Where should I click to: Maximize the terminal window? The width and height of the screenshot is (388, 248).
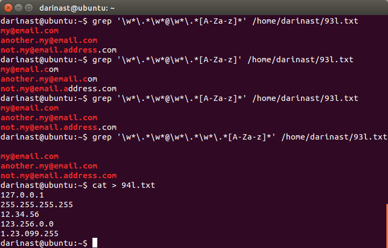coord(27,8)
